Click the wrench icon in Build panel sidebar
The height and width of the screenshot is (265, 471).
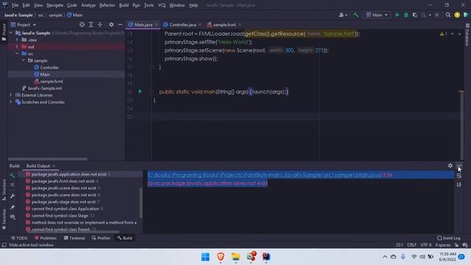coord(13,197)
